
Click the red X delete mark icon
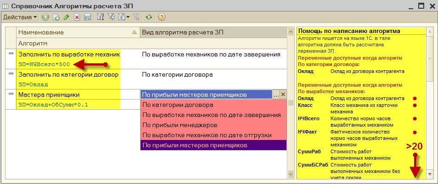pyautogui.click(x=77, y=17)
